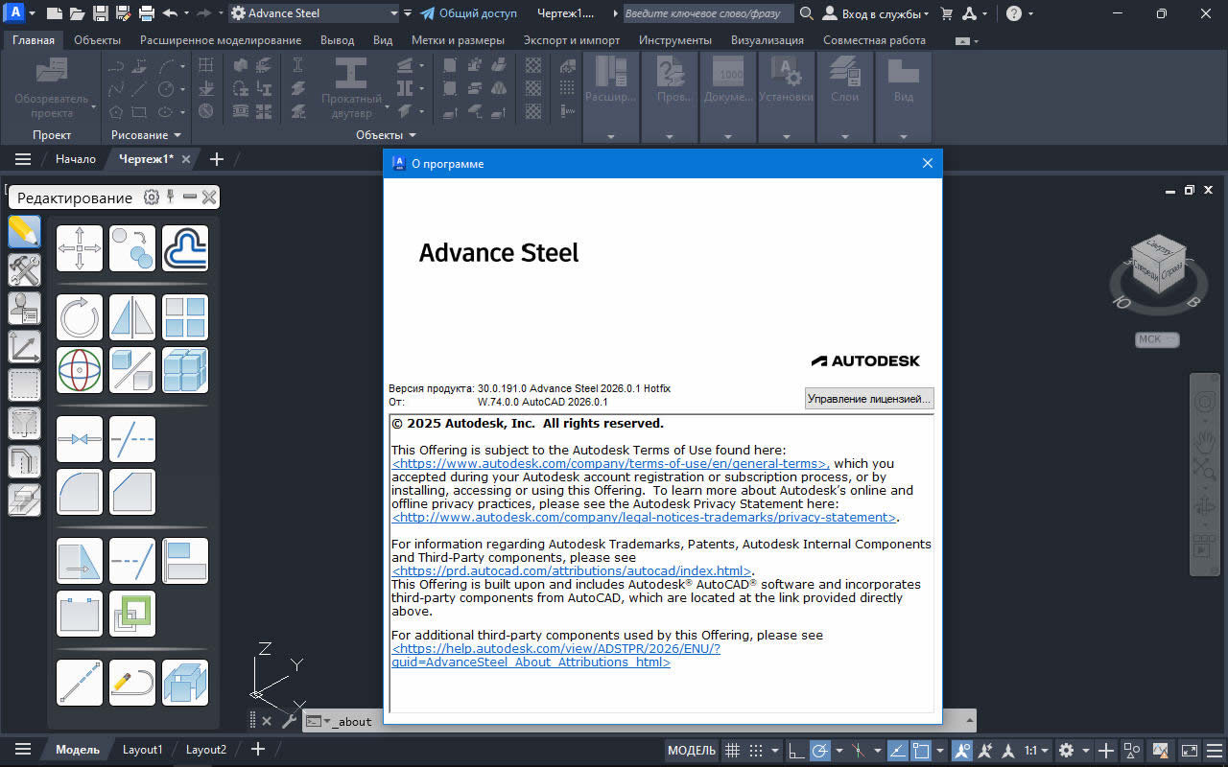Expand the Слои ribbon panel arrow
1228x767 pixels.
click(x=845, y=137)
